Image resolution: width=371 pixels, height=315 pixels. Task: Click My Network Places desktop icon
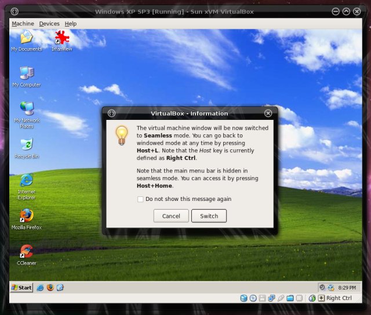click(x=26, y=109)
